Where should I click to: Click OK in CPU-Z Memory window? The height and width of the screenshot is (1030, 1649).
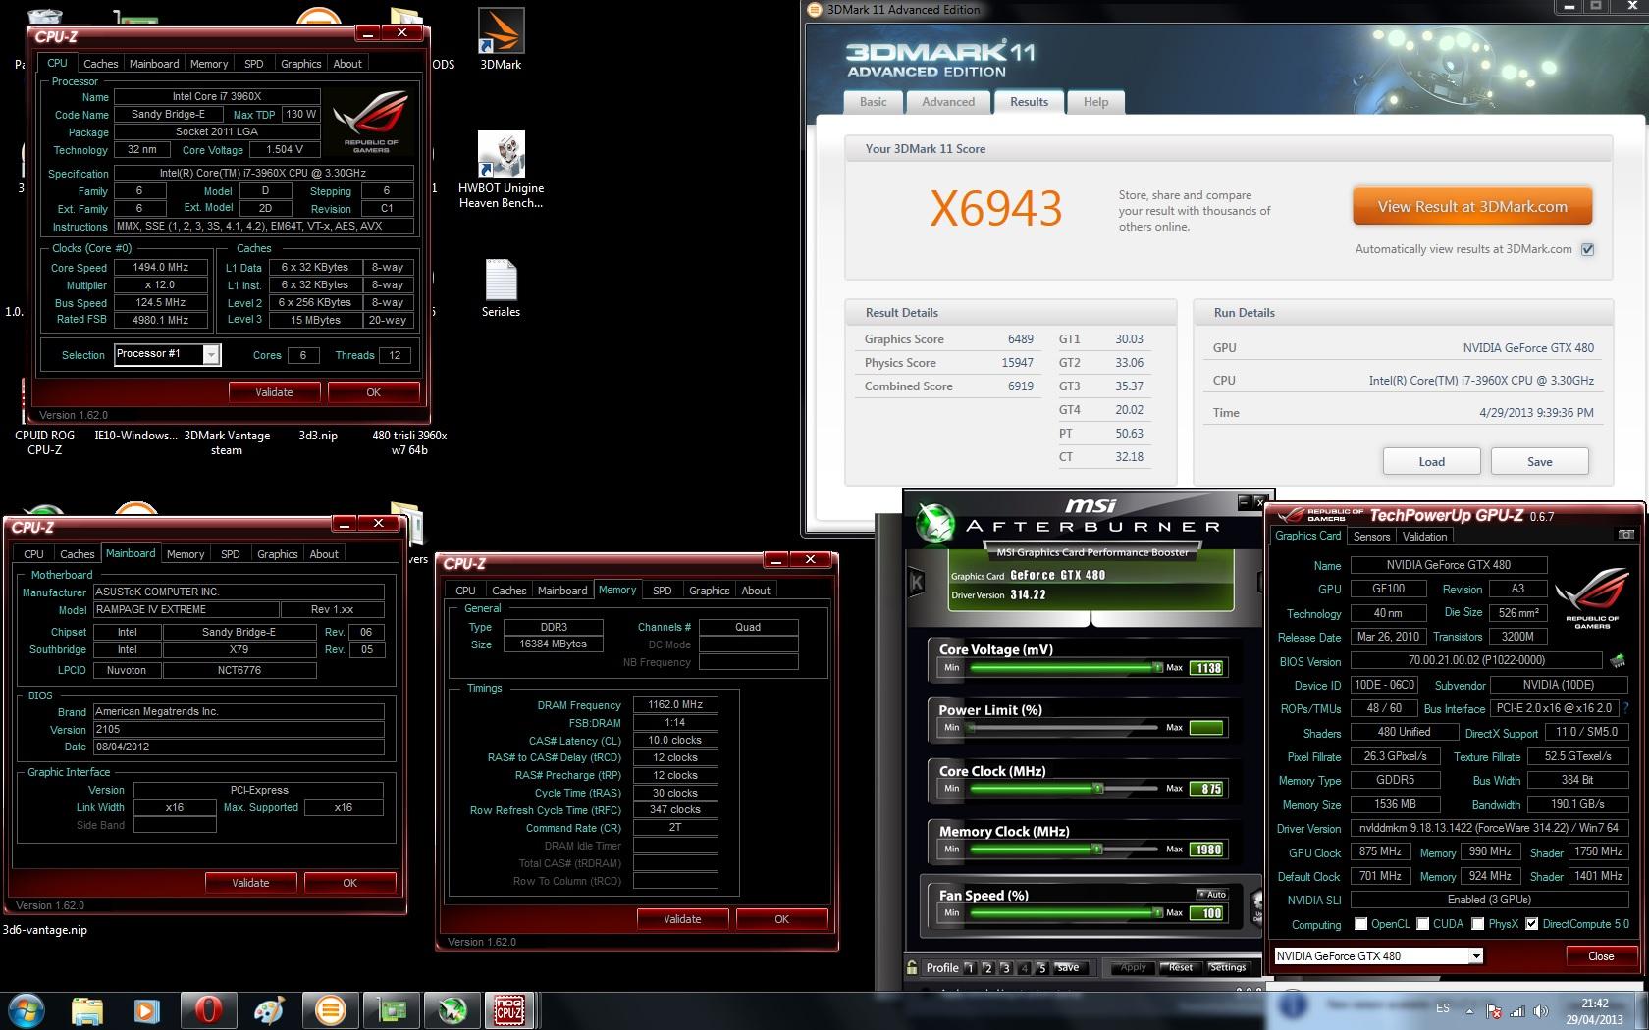(781, 919)
